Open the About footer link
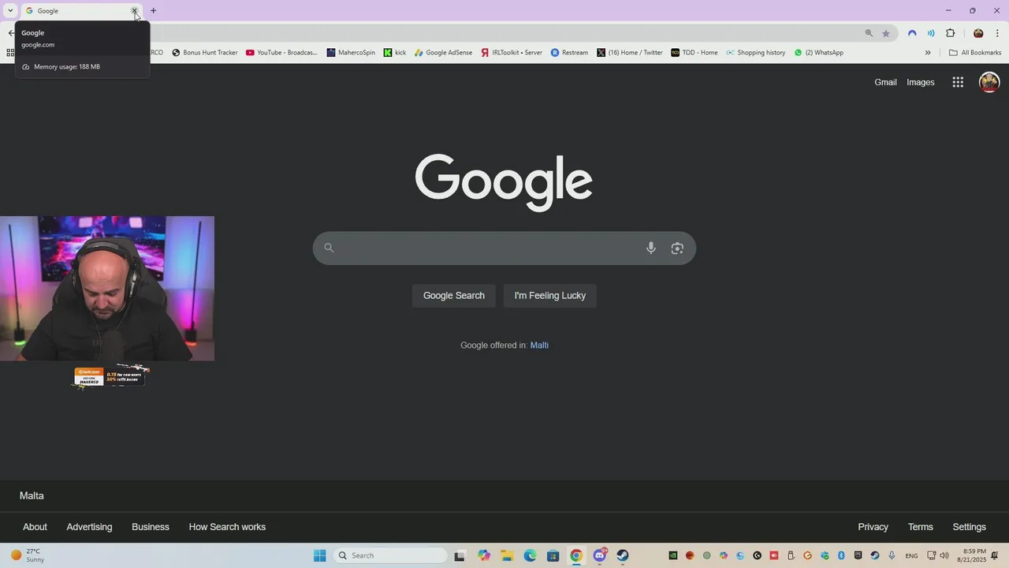The height and width of the screenshot is (568, 1009). tap(35, 527)
